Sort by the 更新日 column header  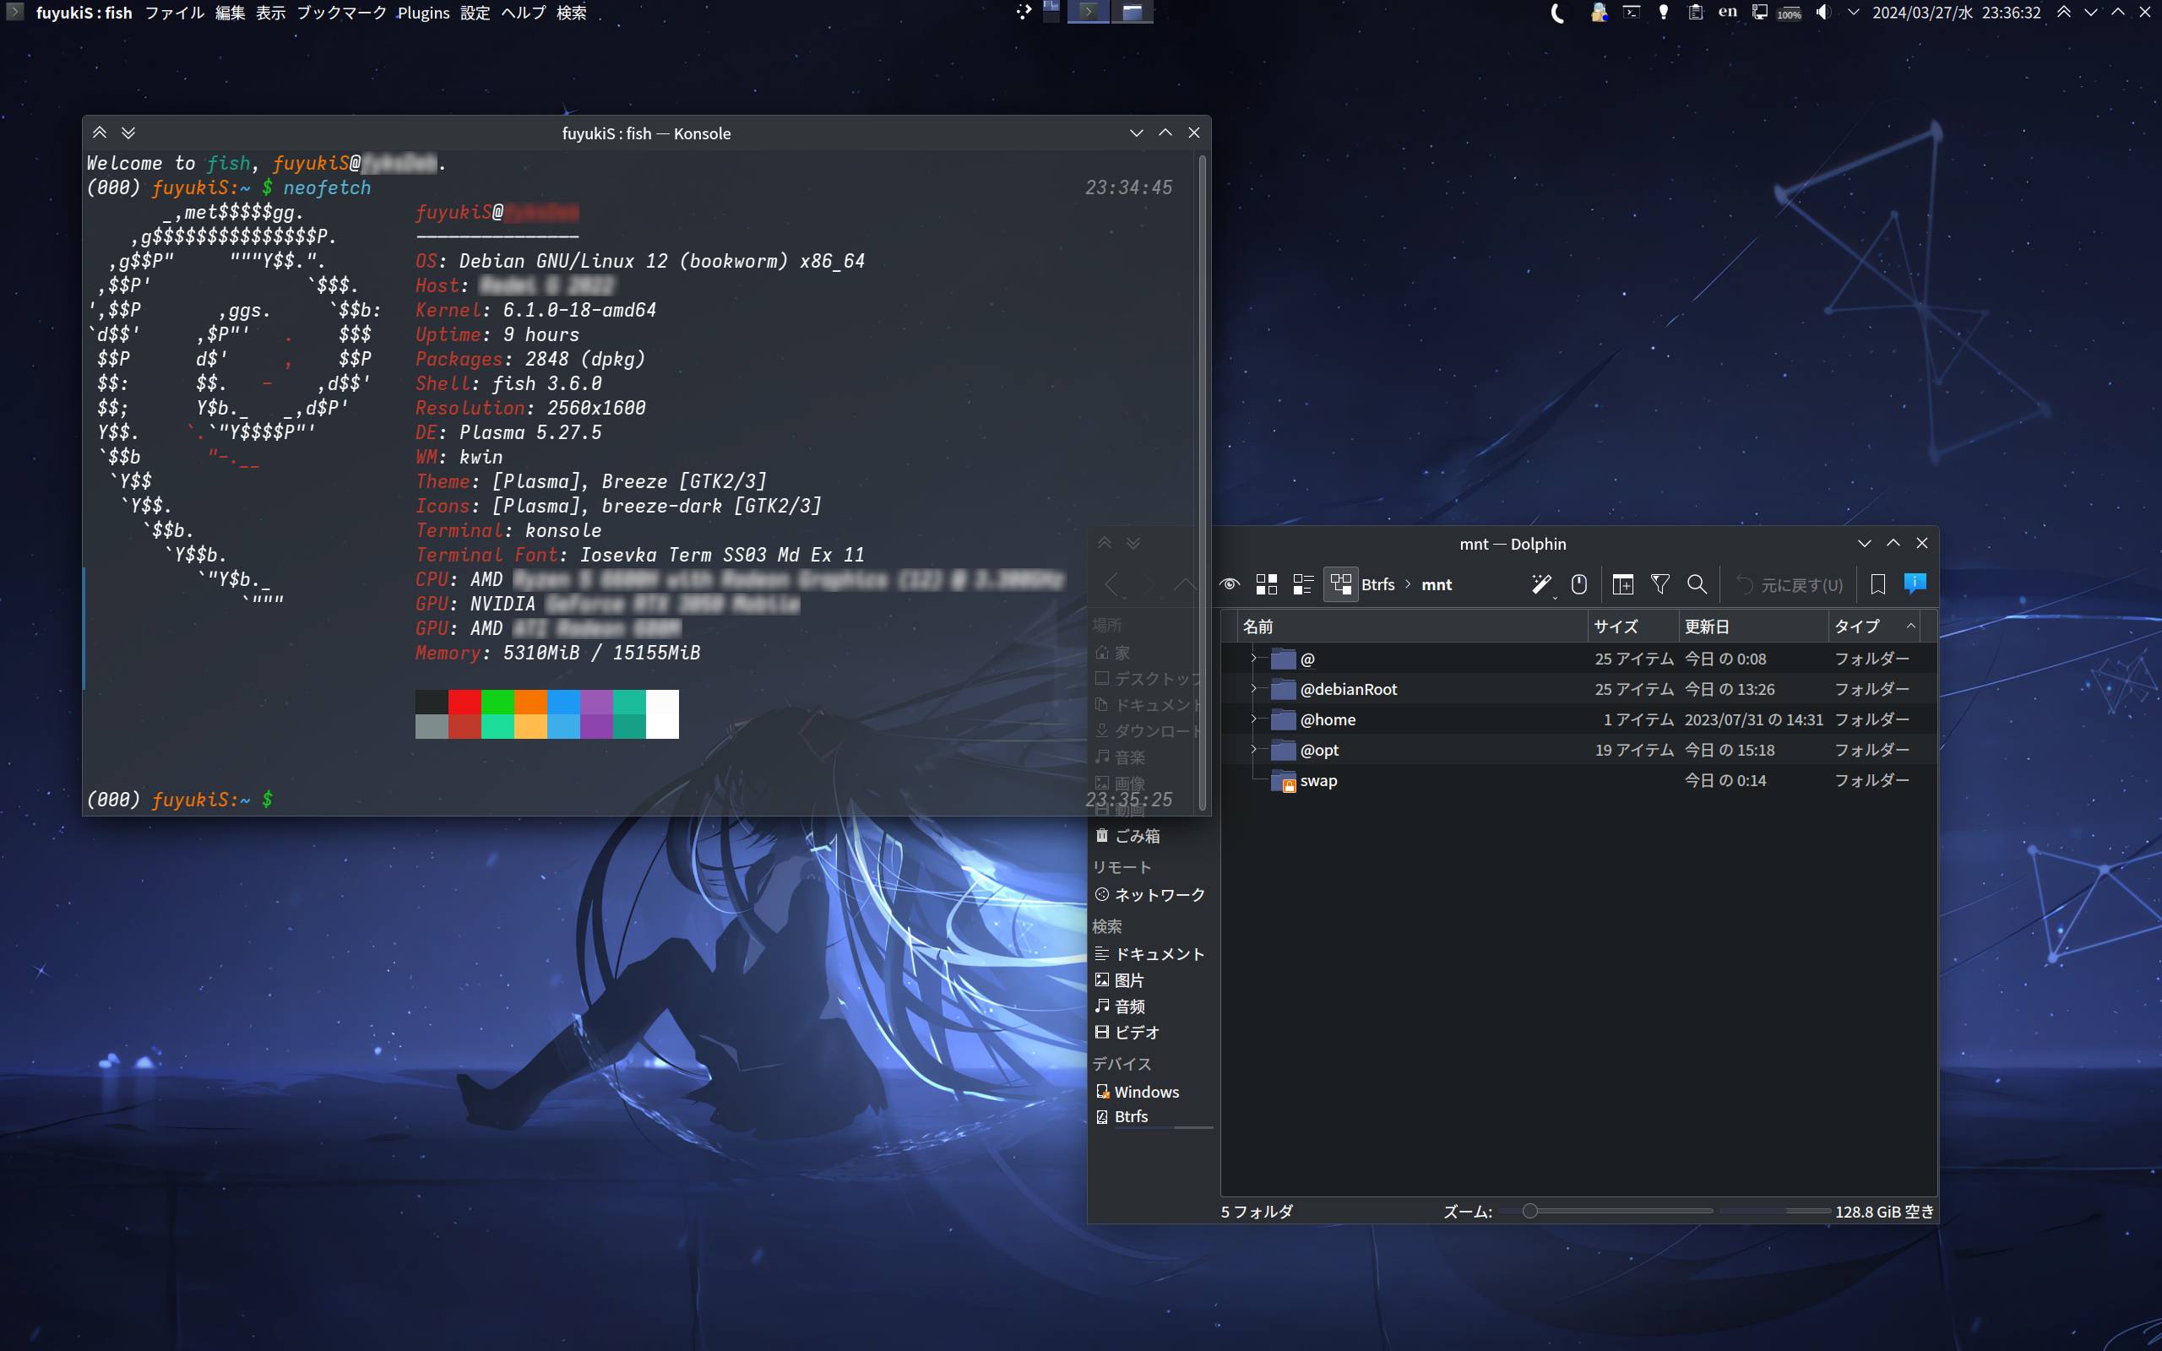click(1753, 627)
